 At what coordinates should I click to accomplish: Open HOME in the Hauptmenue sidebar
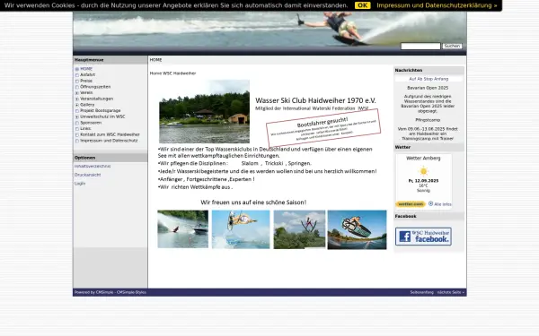(x=86, y=69)
